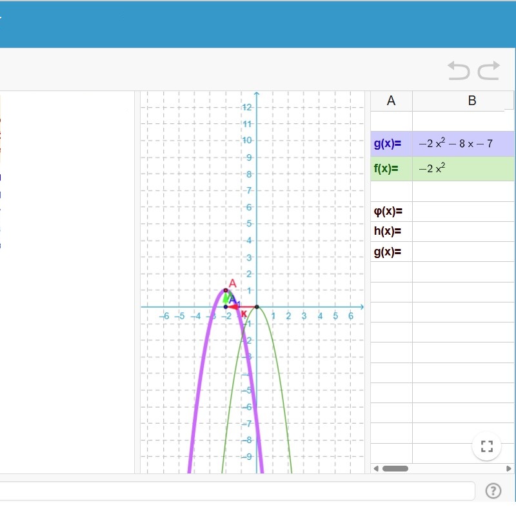
Task: Click the y-axis label 12
Action: [x=247, y=107]
